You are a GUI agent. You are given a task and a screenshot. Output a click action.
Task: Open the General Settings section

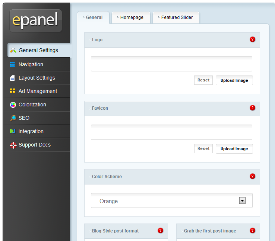[x=39, y=50]
